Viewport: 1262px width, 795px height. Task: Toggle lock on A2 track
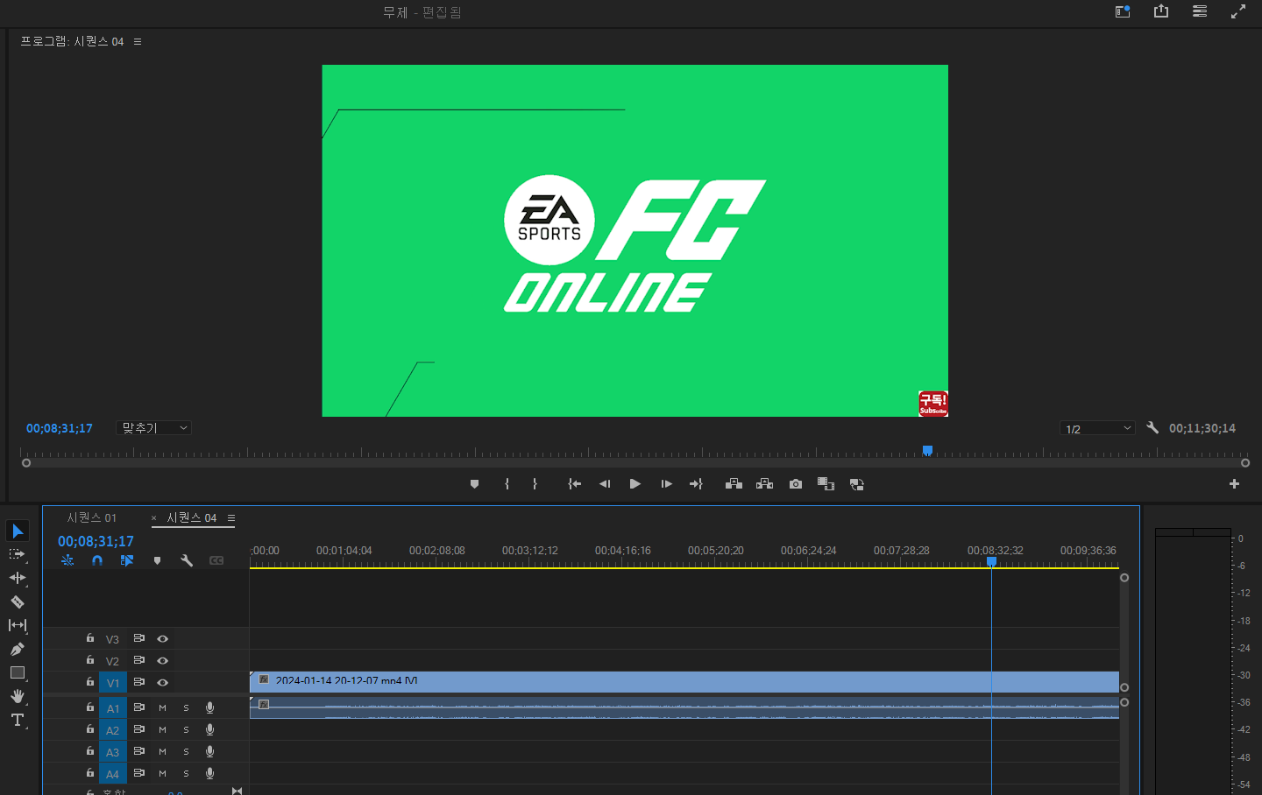(x=89, y=728)
